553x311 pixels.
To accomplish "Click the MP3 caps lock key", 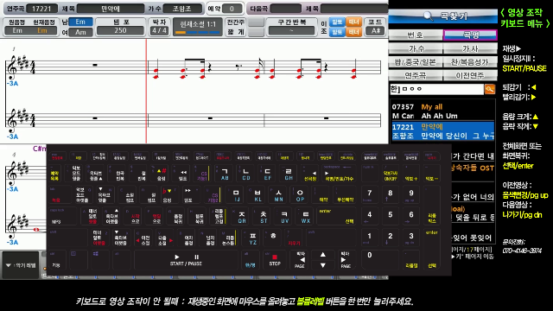I will (63, 217).
